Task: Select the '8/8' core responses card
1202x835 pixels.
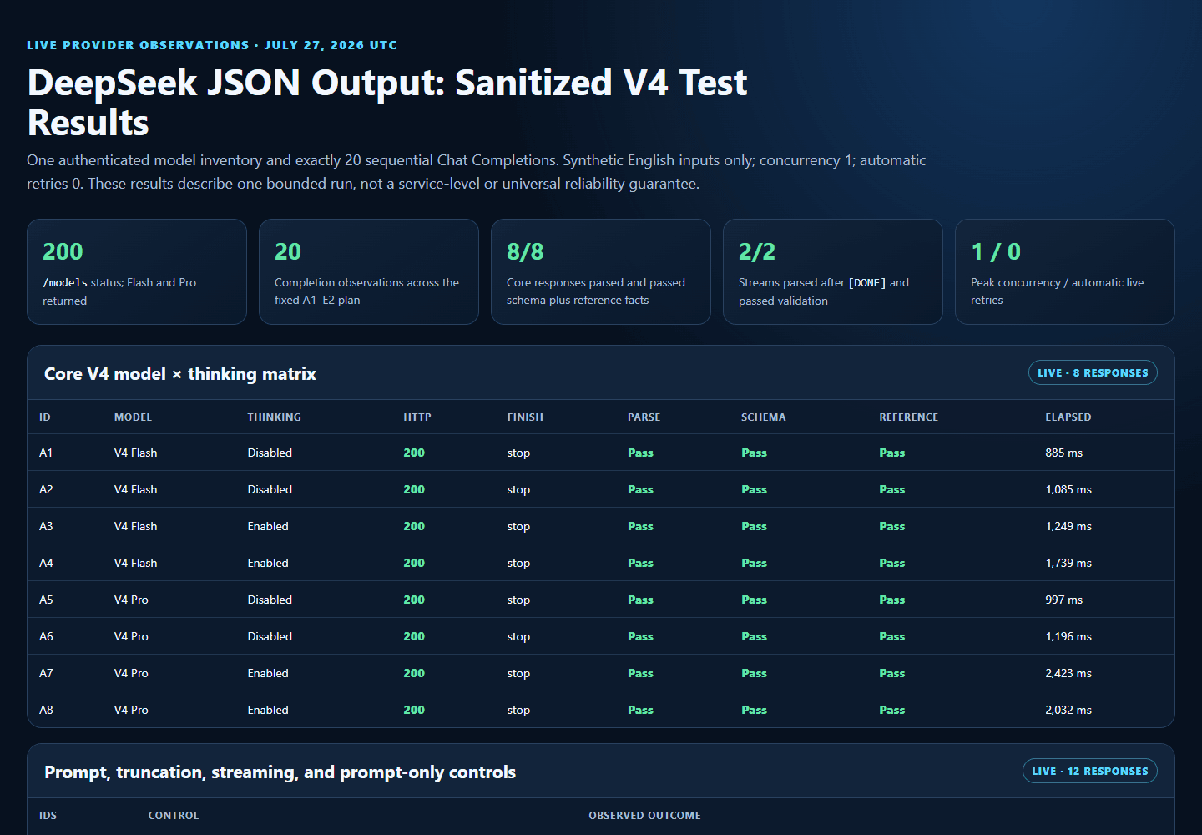Action: (x=601, y=271)
